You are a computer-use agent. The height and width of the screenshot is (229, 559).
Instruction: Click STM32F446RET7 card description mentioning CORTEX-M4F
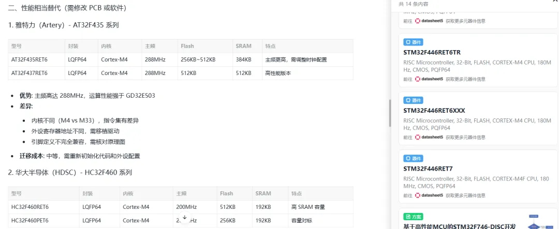[x=476, y=182]
